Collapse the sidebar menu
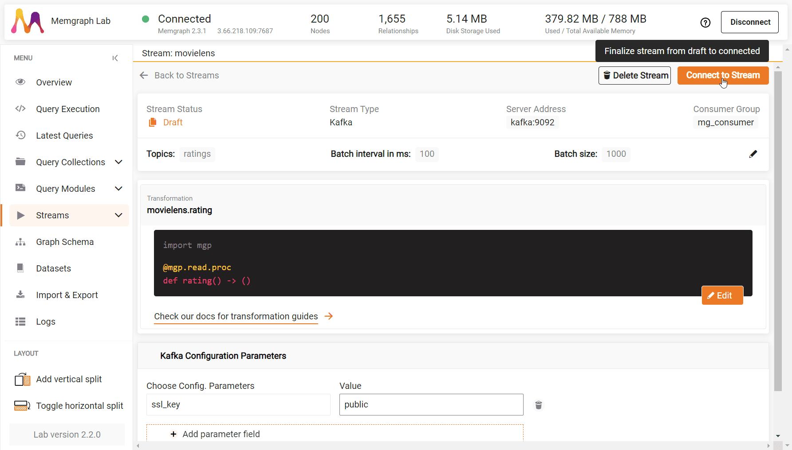The height and width of the screenshot is (450, 792). [x=115, y=58]
